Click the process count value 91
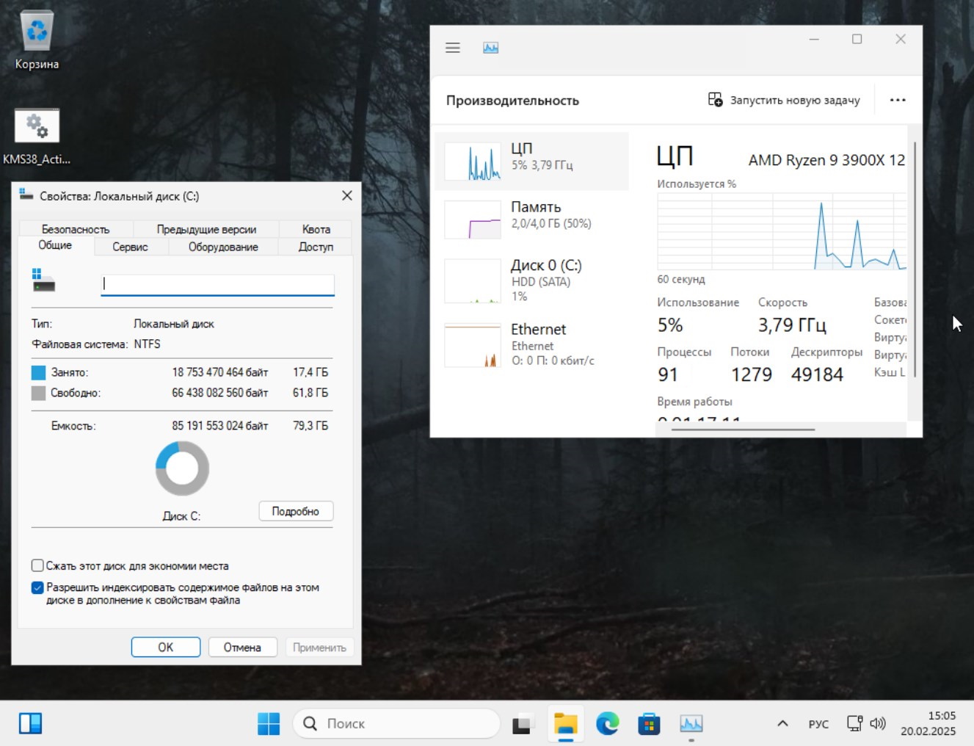Image resolution: width=974 pixels, height=746 pixels. (x=668, y=374)
